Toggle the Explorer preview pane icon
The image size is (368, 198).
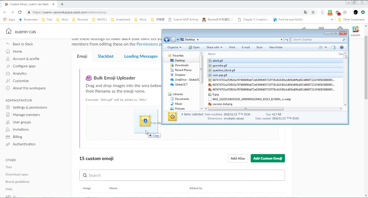pos(333,47)
